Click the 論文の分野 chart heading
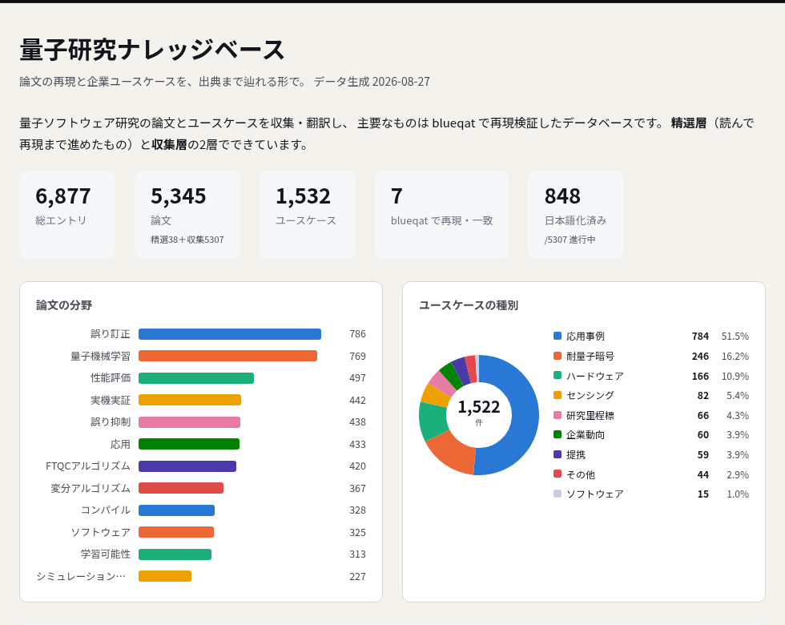The image size is (785, 625). (x=64, y=305)
